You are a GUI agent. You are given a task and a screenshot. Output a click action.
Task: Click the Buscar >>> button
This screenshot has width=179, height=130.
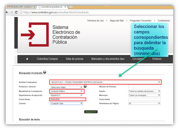[x=91, y=112]
